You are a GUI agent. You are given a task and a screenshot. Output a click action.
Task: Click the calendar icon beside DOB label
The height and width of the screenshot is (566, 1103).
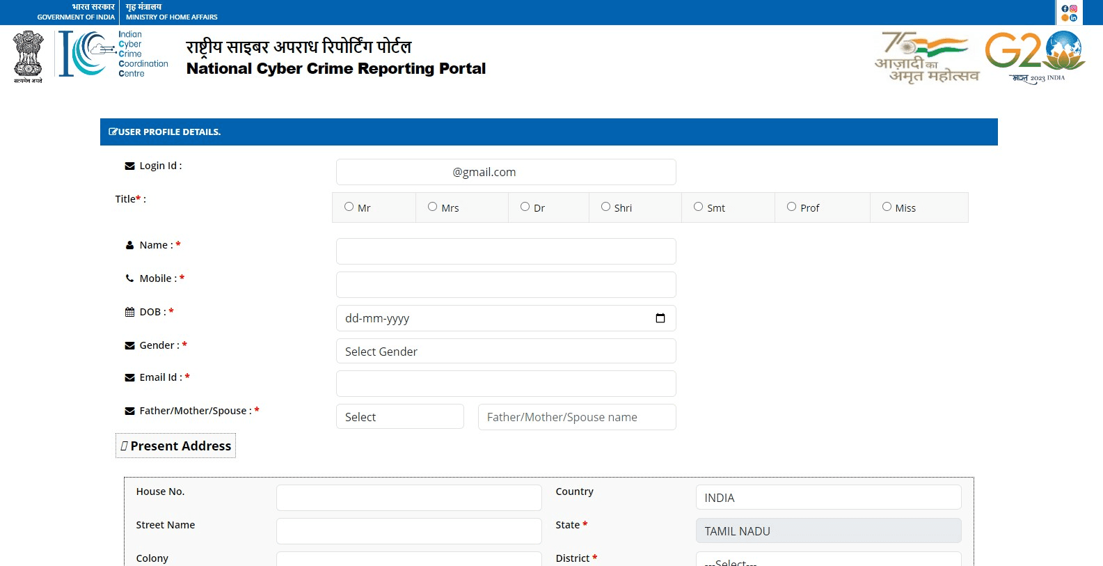click(x=129, y=312)
